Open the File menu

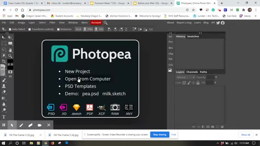4,23
